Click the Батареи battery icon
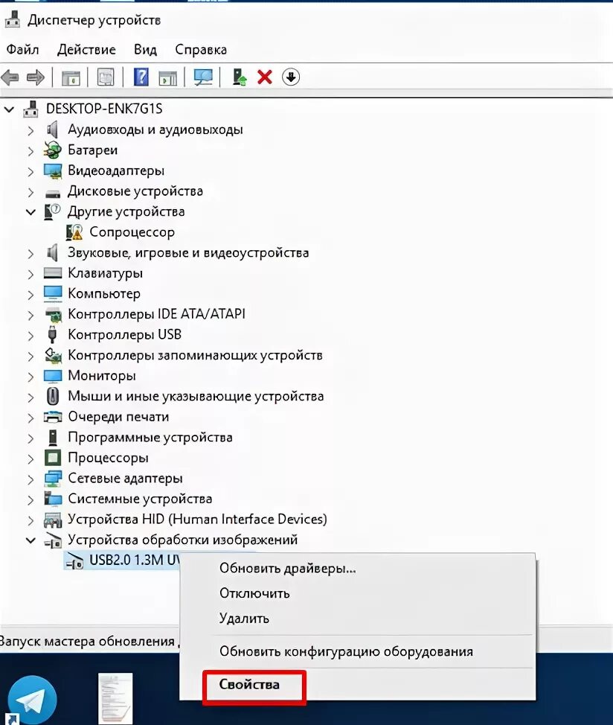613x725 pixels. (53, 150)
